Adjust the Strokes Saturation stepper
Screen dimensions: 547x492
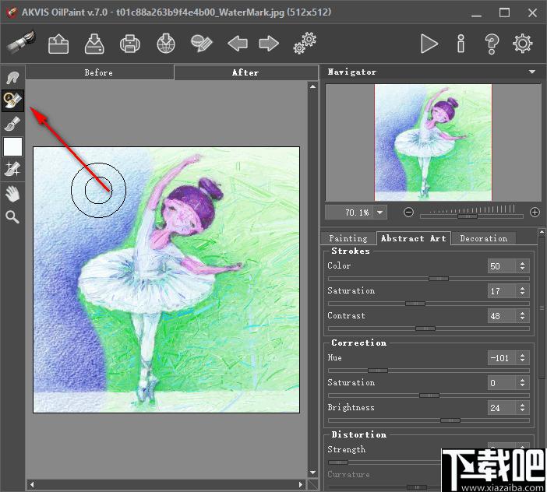(522, 291)
